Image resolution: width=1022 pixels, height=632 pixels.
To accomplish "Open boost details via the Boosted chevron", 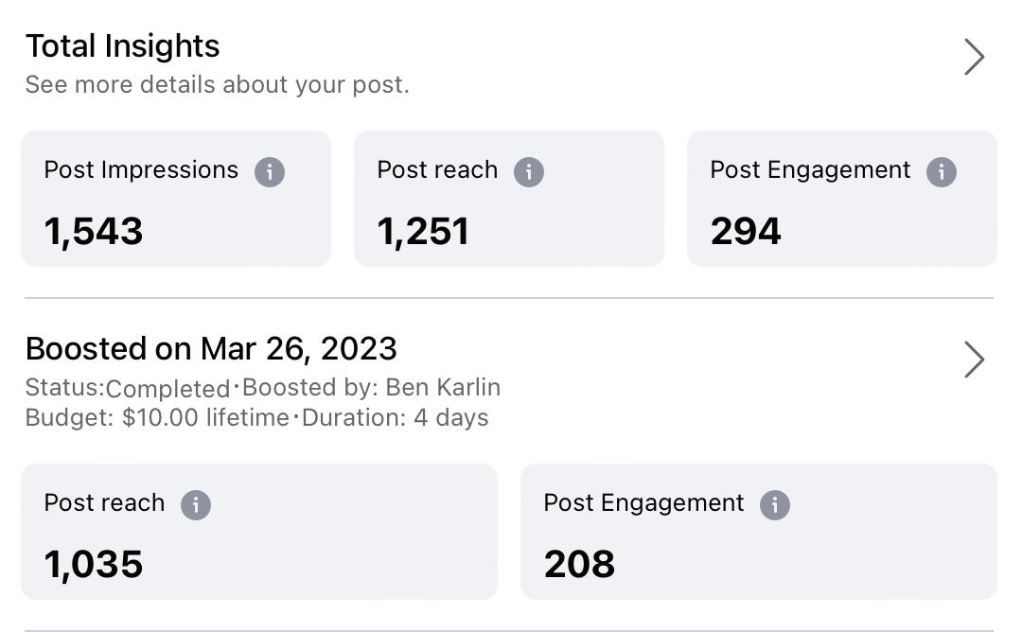I will coord(974,360).
